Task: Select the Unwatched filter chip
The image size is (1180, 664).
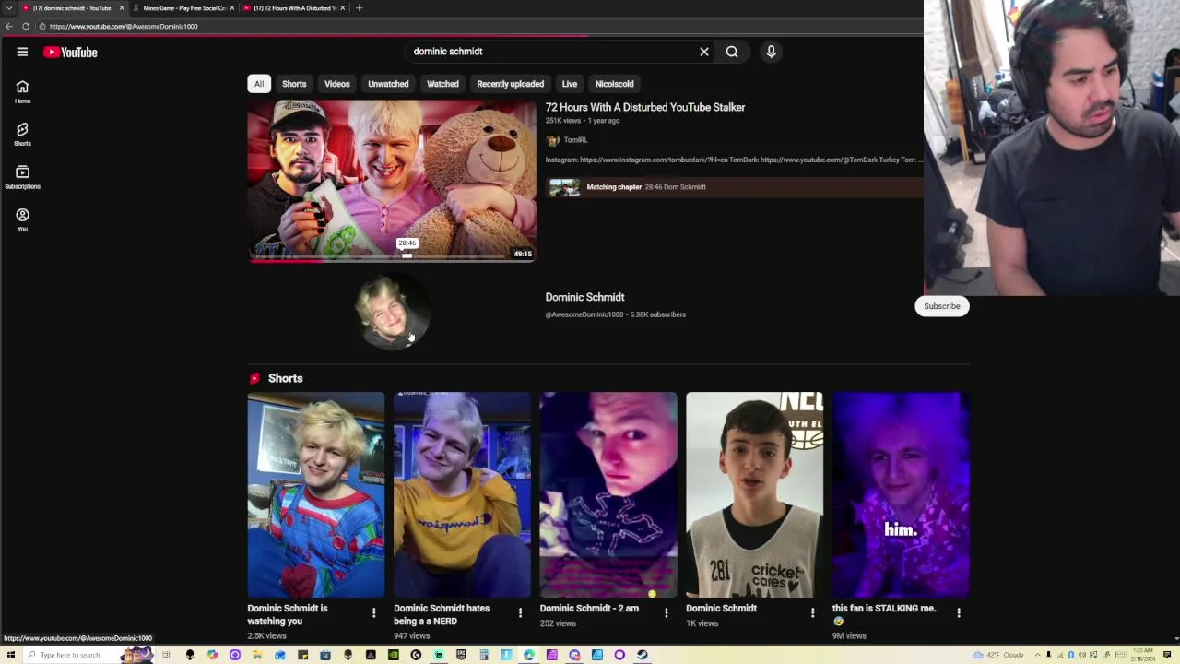Action: [388, 84]
